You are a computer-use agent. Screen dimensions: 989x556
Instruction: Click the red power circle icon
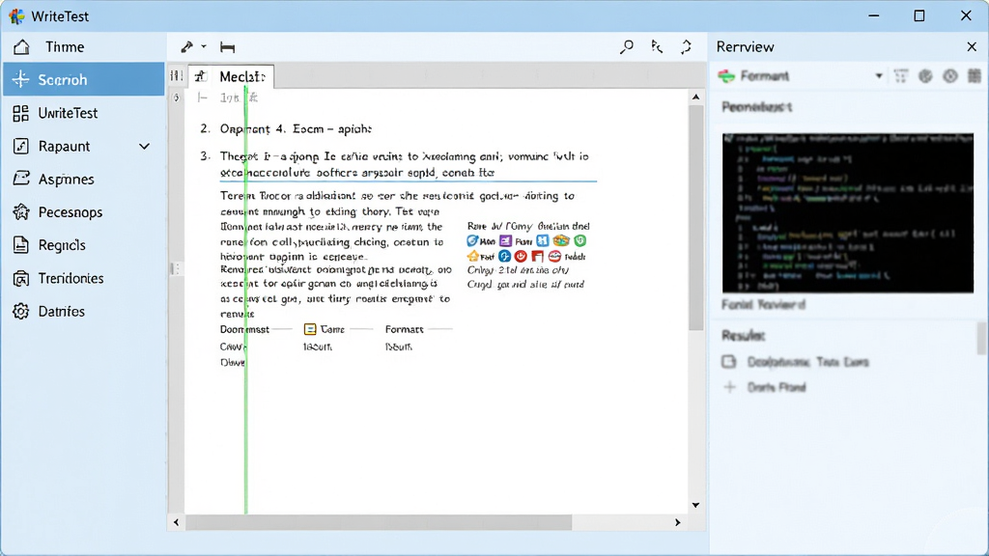(x=521, y=256)
